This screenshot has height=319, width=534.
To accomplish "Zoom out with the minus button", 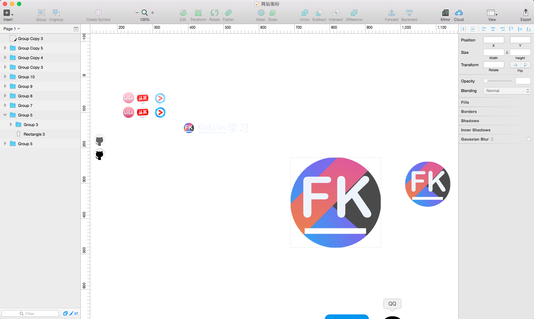I will (137, 13).
